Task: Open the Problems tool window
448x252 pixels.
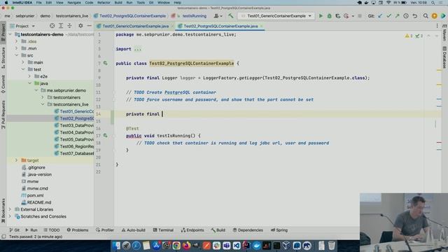Action: click(78, 230)
